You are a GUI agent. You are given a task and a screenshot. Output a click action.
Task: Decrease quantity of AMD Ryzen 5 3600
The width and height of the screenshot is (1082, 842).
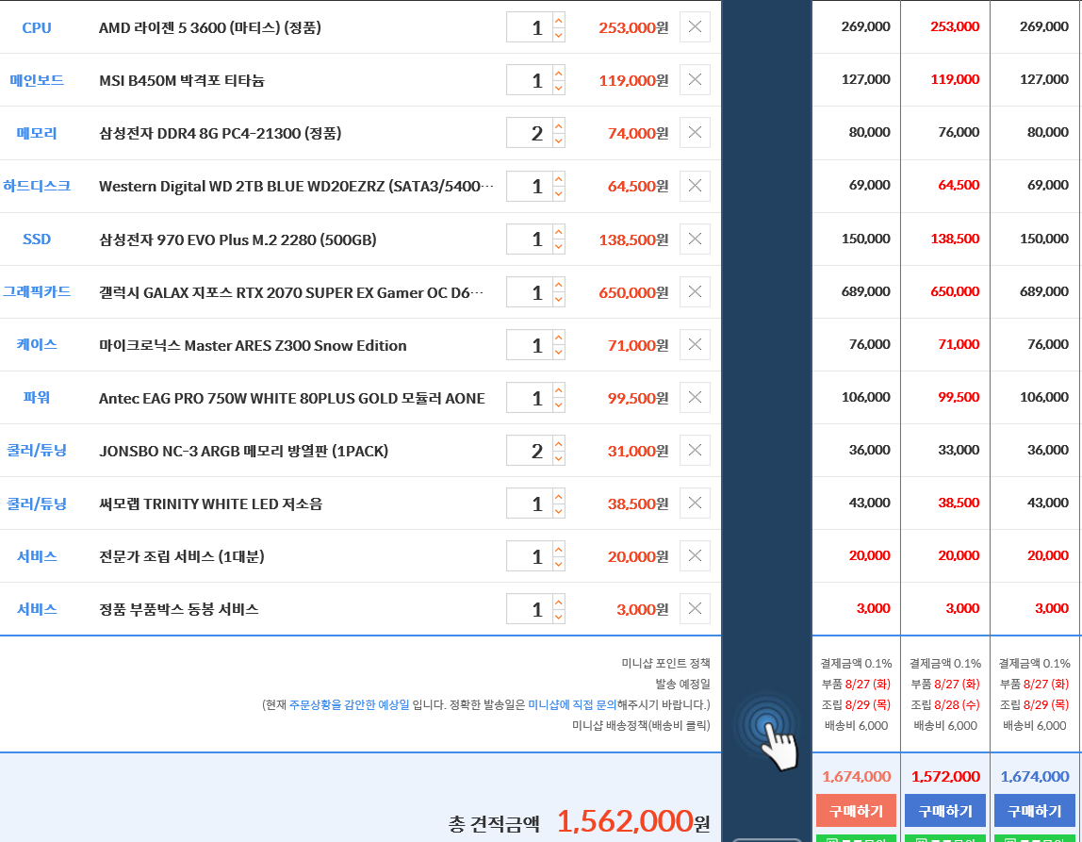click(x=559, y=35)
